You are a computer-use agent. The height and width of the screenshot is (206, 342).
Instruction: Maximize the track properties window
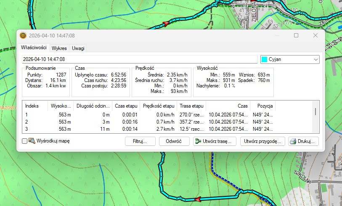(x=296, y=36)
